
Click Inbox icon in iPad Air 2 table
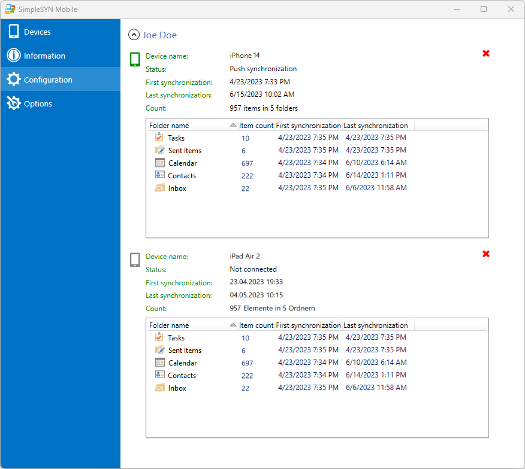tap(159, 388)
